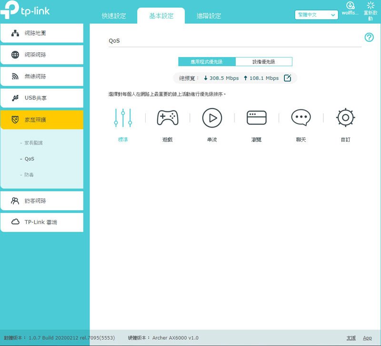Switch to 進階設定 advanced tab
This screenshot has width=381, height=346.
tap(209, 16)
